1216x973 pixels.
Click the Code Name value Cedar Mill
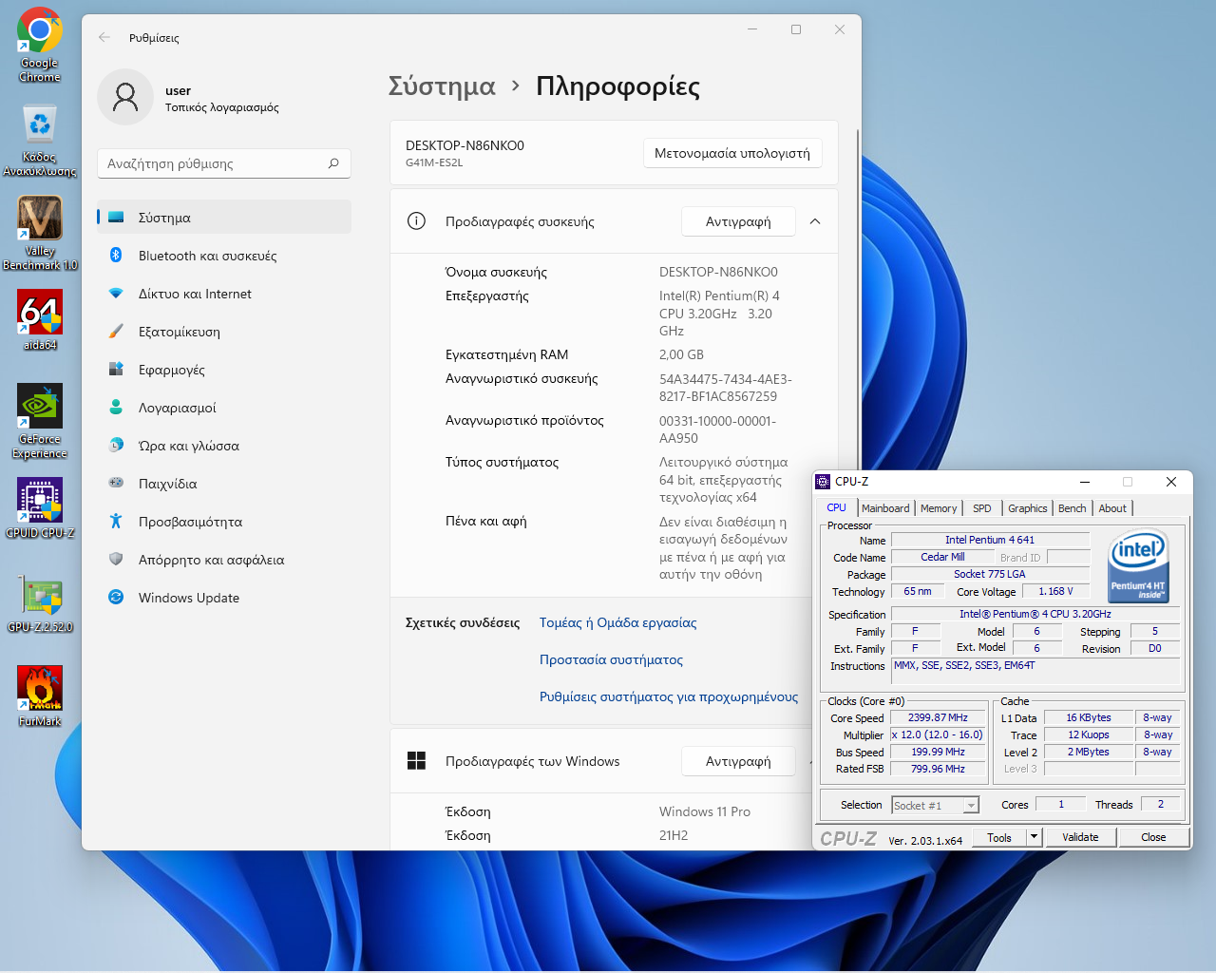point(942,558)
